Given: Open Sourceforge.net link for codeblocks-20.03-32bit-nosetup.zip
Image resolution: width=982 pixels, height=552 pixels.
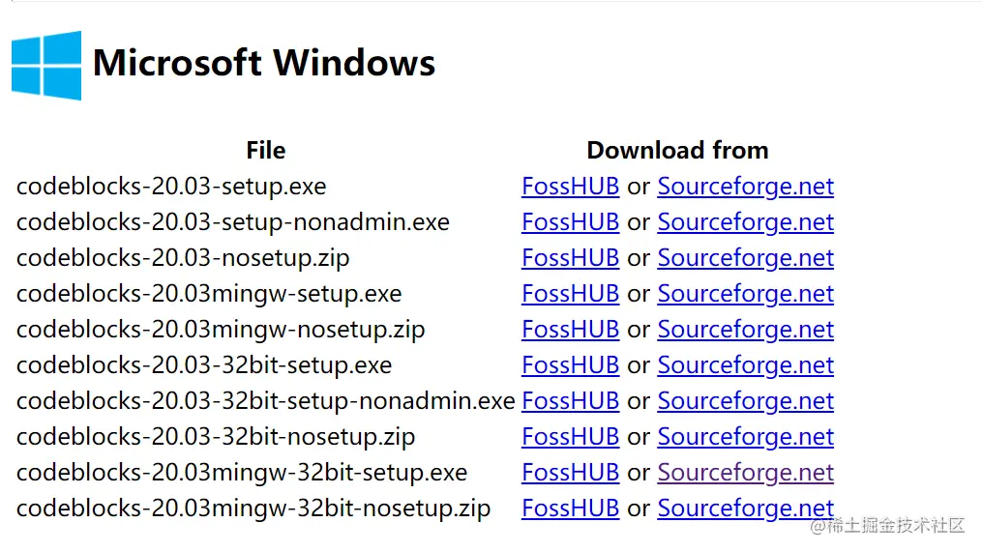Looking at the screenshot, I should pyautogui.click(x=745, y=436).
